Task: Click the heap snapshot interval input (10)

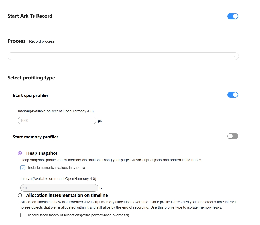Action: click(x=59, y=188)
